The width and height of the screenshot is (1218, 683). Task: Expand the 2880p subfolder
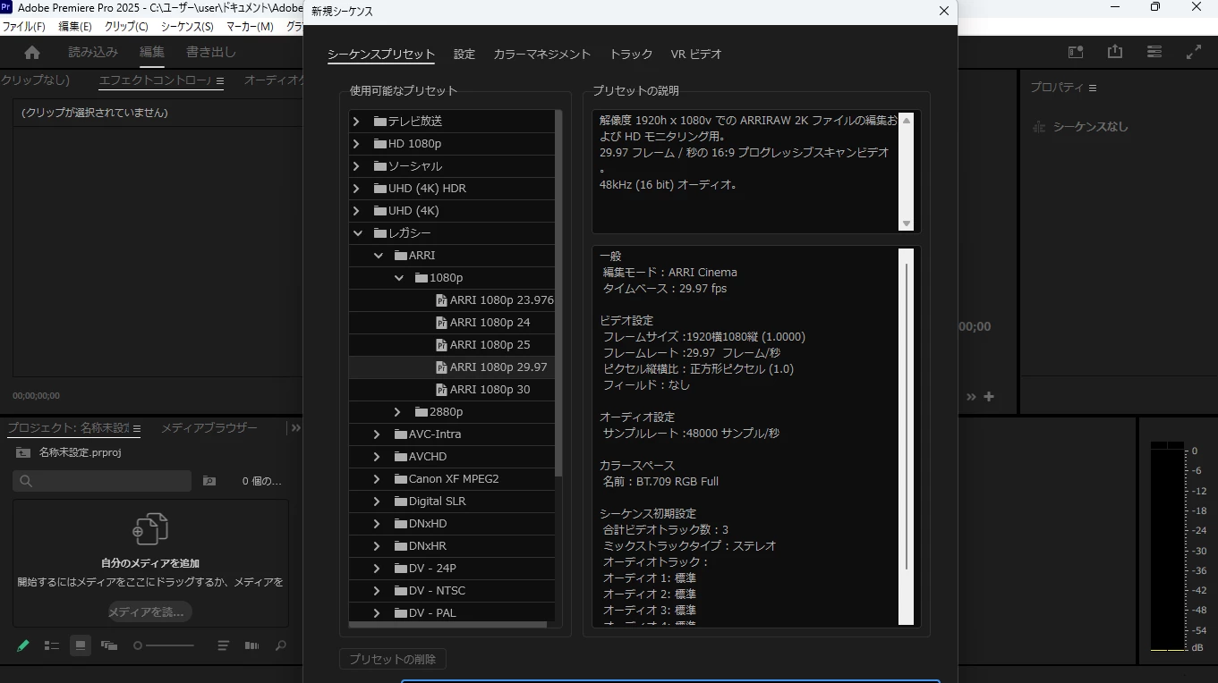pos(397,412)
